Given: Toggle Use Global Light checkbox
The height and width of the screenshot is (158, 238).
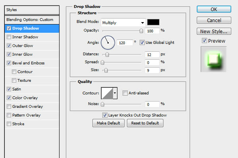Looking at the screenshot, I should (x=142, y=42).
